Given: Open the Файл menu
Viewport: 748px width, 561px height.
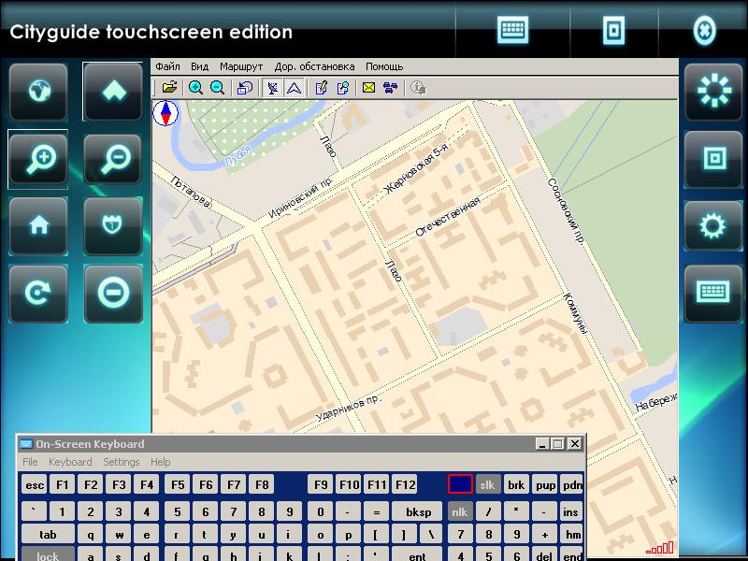Looking at the screenshot, I should point(167,66).
